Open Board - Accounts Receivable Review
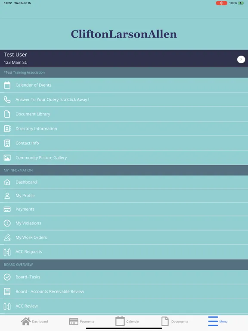 click(x=124, y=291)
